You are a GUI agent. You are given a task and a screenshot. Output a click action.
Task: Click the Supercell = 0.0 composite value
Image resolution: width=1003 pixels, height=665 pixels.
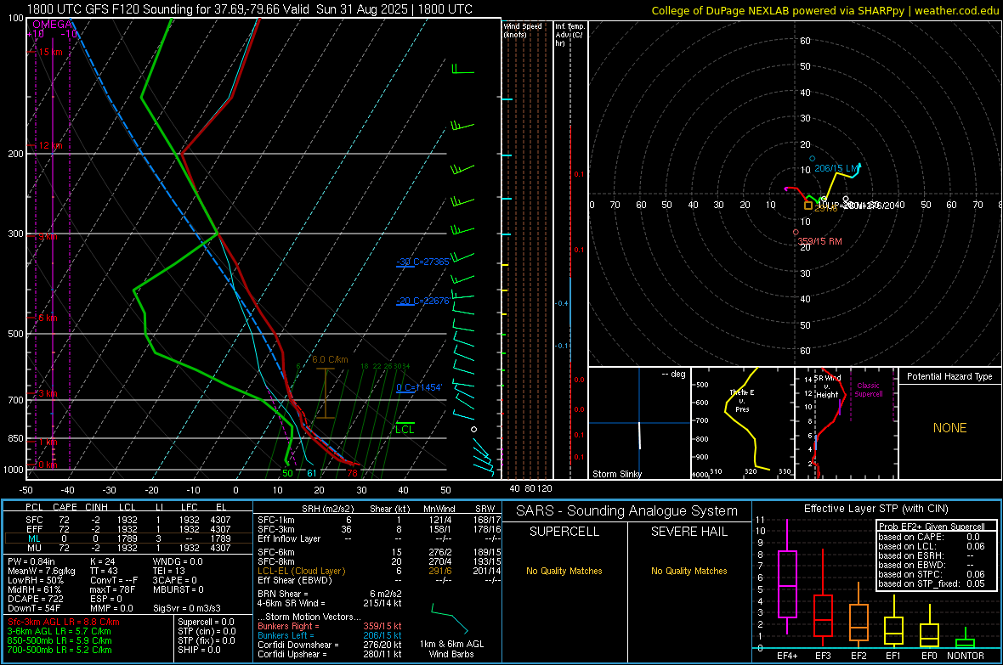[206, 622]
